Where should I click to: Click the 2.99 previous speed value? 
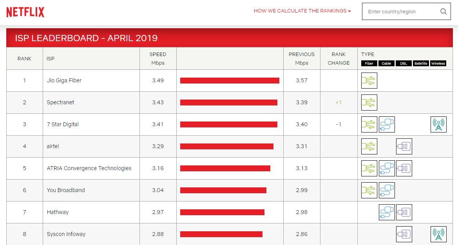(x=302, y=190)
